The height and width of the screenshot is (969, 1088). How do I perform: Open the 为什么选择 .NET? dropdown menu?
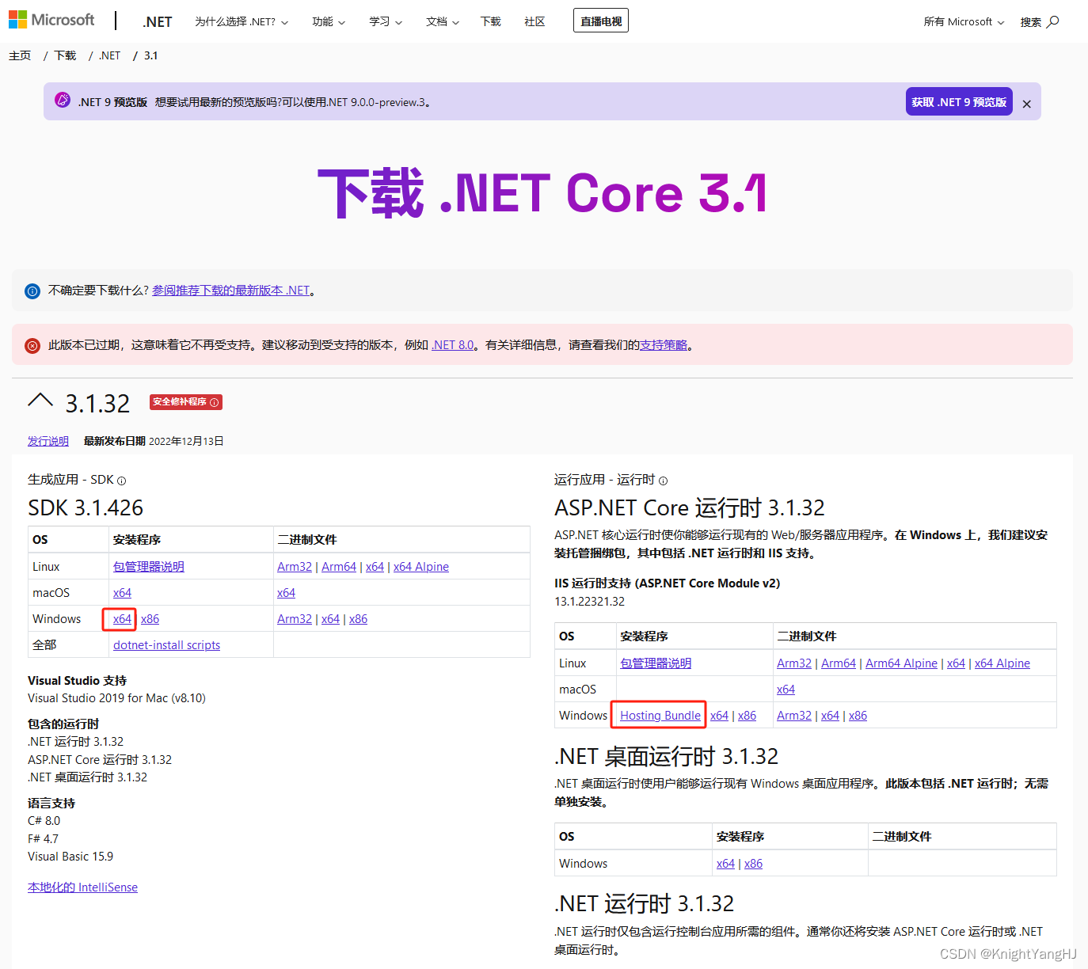[242, 21]
